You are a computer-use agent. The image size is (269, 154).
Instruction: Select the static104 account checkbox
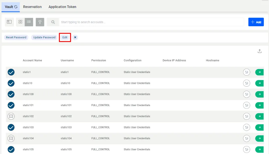pyautogui.click(x=11, y=138)
